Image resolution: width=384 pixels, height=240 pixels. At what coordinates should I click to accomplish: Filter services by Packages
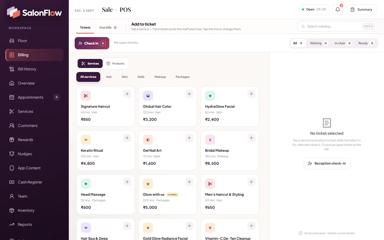tap(183, 77)
